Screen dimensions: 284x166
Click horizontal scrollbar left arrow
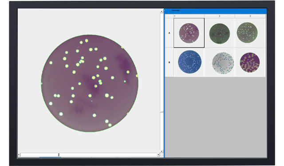tap(19, 154)
